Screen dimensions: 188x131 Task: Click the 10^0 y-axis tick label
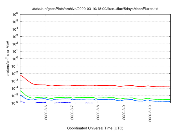[x=15, y=59]
